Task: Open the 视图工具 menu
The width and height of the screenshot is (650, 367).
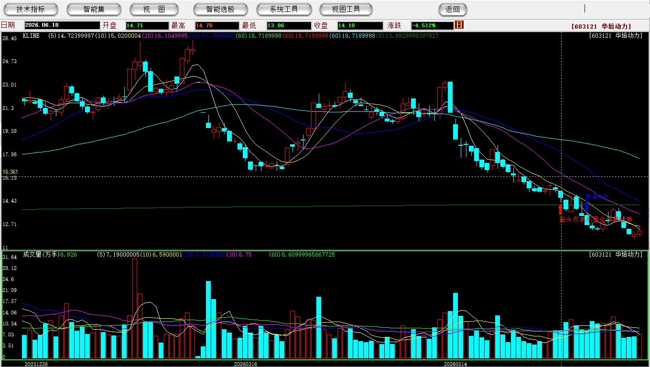Action: 347,9
